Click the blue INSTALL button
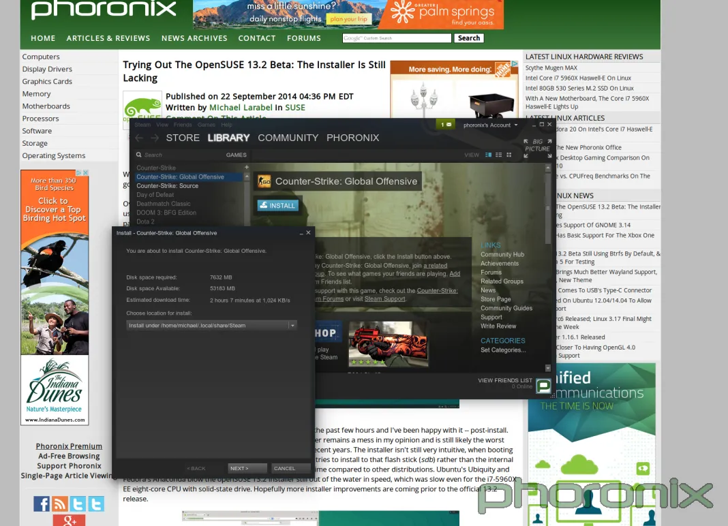This screenshot has width=728, height=526. pyautogui.click(x=277, y=205)
